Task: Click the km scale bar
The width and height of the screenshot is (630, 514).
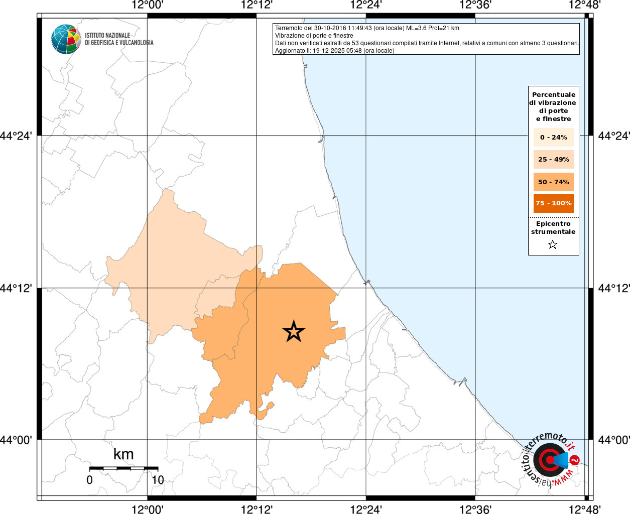Action: [x=123, y=468]
